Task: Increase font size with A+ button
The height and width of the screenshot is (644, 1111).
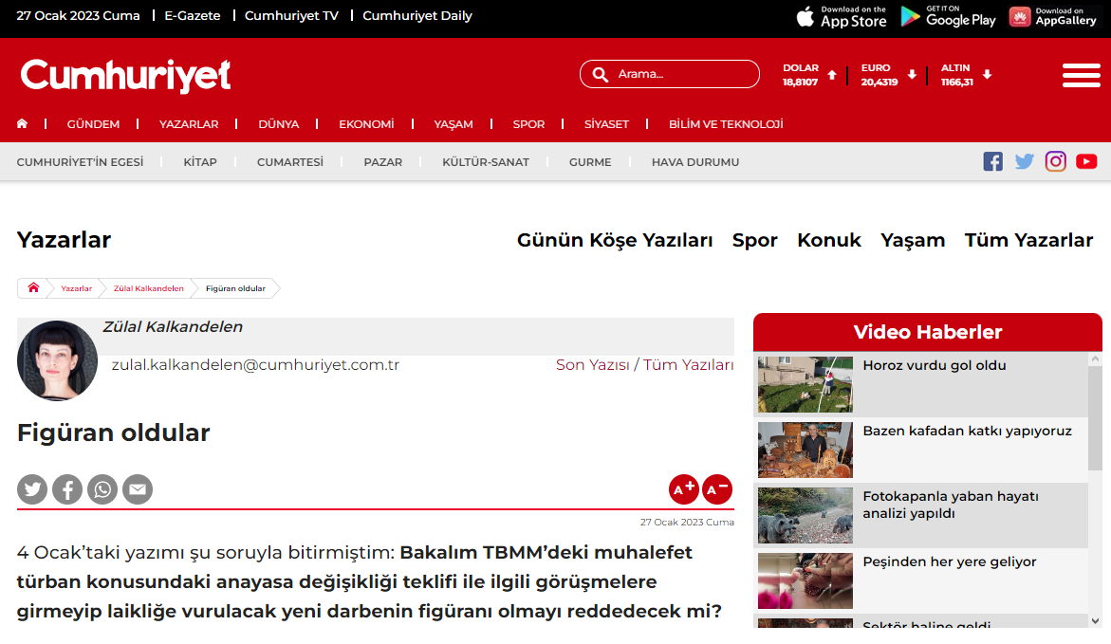Action: tap(683, 489)
